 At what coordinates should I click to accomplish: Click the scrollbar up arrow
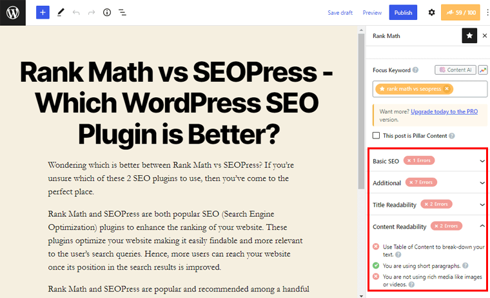click(x=361, y=30)
